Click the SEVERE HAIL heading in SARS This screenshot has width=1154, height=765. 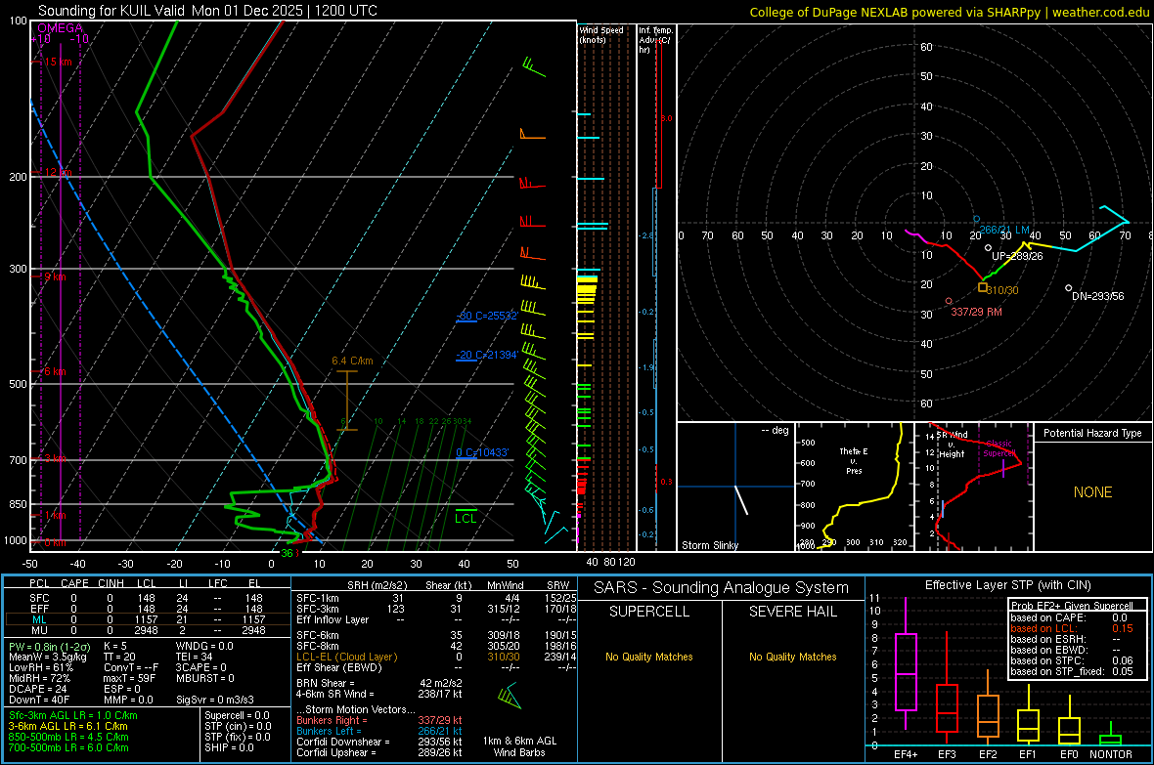(x=792, y=612)
